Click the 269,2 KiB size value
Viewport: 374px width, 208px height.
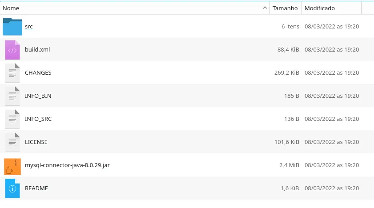(x=287, y=73)
